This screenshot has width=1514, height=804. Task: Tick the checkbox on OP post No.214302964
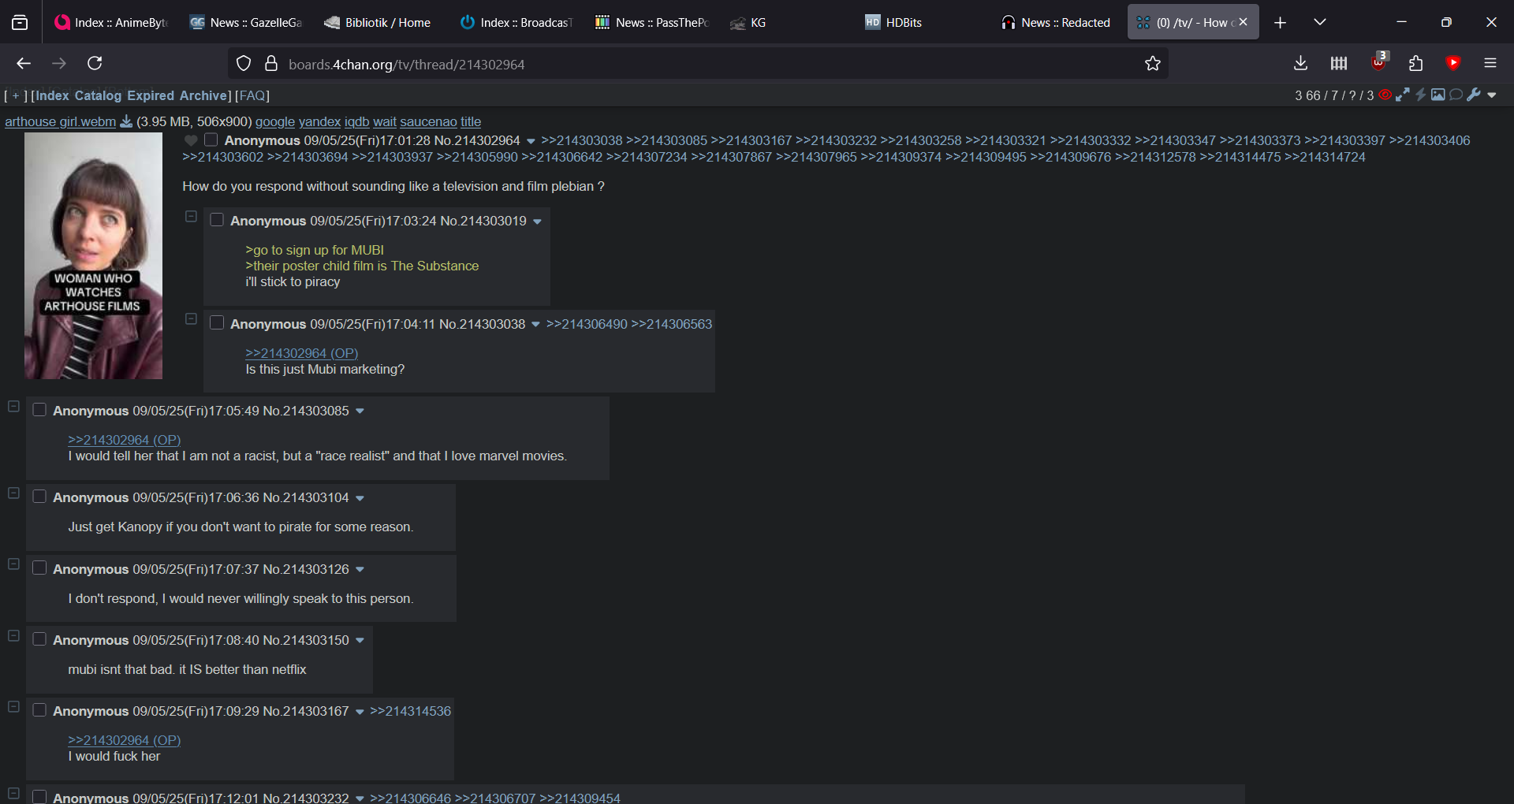[x=211, y=140]
